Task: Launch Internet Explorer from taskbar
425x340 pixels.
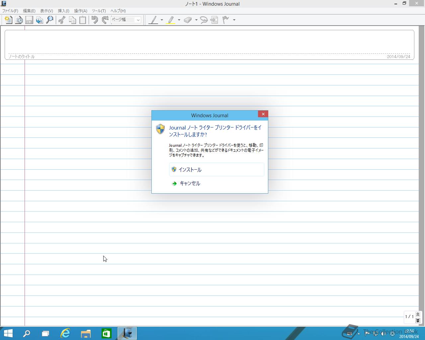Action: [65, 333]
